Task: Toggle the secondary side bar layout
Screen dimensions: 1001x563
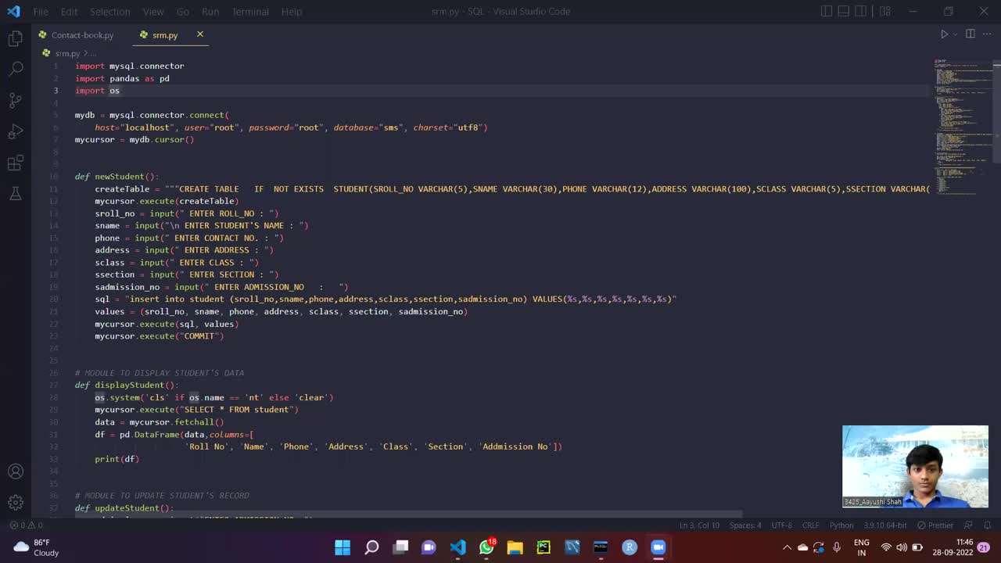Action: coord(861,11)
